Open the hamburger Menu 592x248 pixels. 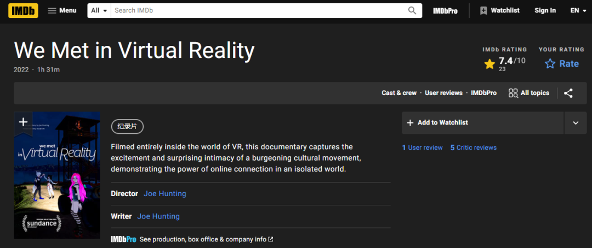[62, 10]
